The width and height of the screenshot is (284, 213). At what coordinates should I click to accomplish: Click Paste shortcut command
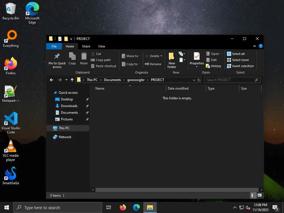[x=104, y=66]
